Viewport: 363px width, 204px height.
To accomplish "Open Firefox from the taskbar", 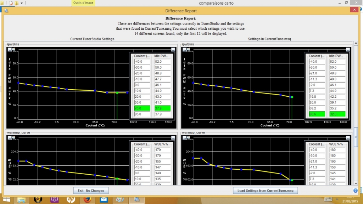I will click(x=88, y=199).
